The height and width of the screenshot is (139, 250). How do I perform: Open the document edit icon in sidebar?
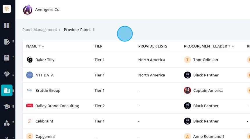(7, 42)
